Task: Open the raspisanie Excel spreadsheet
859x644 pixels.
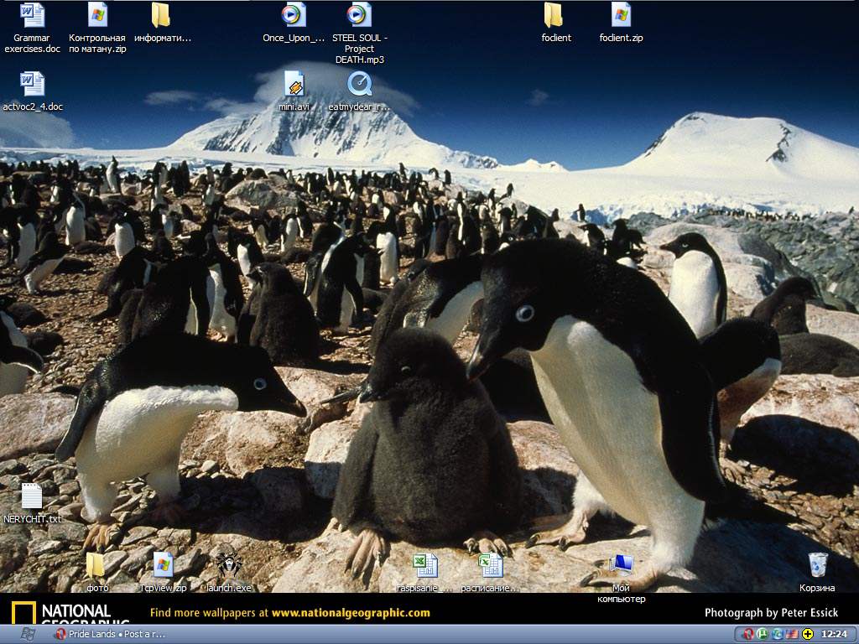Action: tap(424, 565)
